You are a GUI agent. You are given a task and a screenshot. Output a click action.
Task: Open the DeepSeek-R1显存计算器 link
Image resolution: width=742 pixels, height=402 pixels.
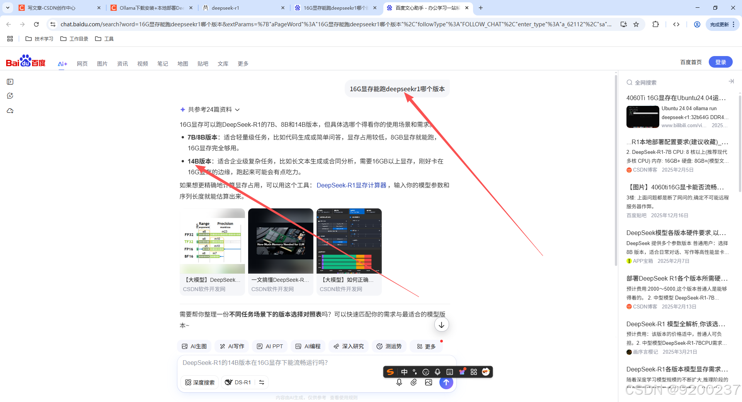(351, 185)
